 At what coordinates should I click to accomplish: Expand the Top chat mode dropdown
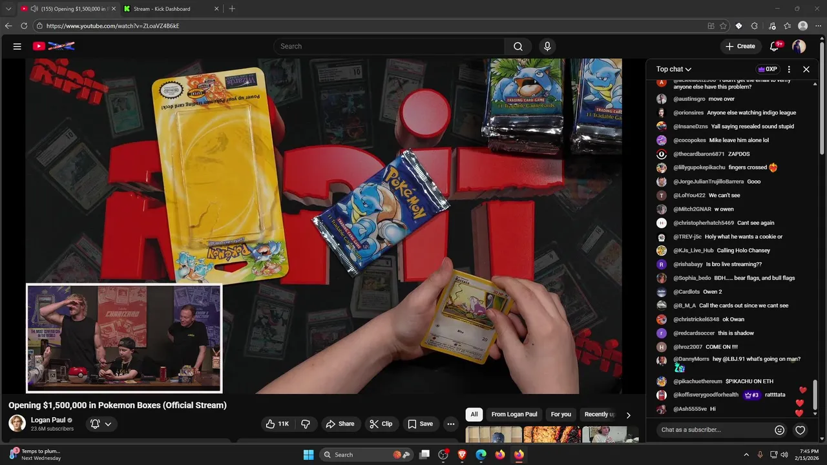point(674,69)
